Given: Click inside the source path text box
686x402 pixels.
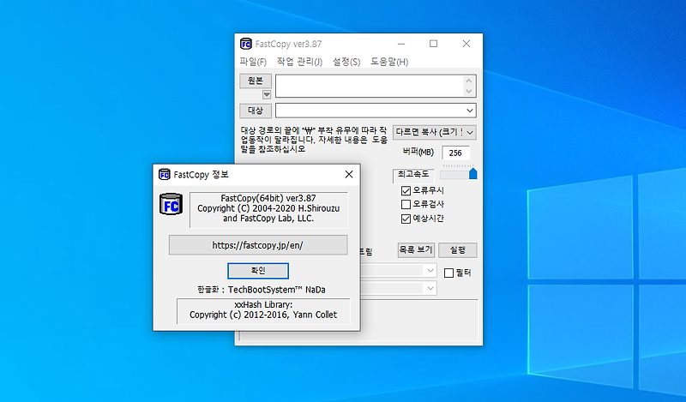Looking at the screenshot, I should [x=370, y=86].
